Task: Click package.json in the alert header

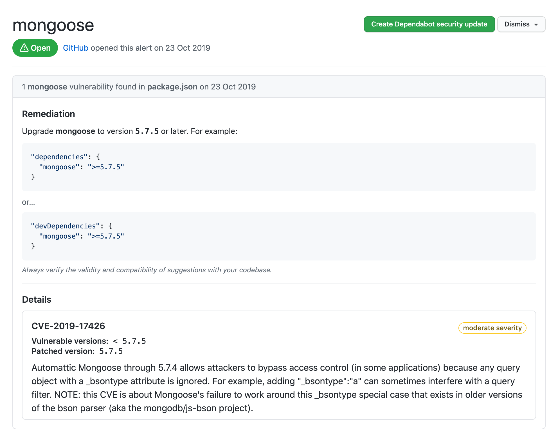Action: click(172, 87)
